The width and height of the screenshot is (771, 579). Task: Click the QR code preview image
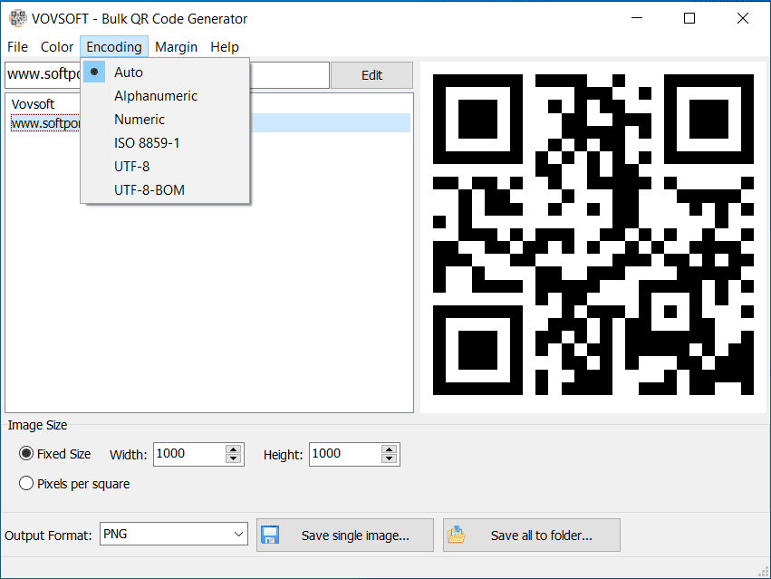[x=593, y=235]
